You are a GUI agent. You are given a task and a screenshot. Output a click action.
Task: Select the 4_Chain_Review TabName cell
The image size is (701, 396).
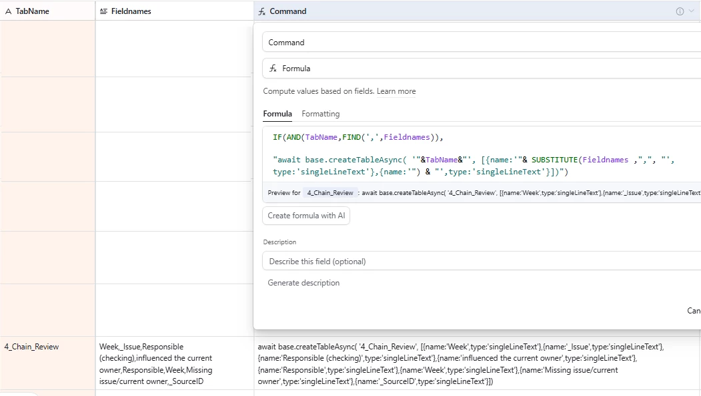[x=47, y=363]
